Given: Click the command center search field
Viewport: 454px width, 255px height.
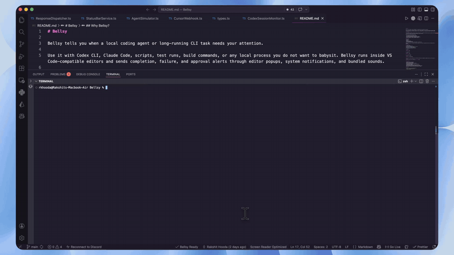Looking at the screenshot, I should click(221, 10).
